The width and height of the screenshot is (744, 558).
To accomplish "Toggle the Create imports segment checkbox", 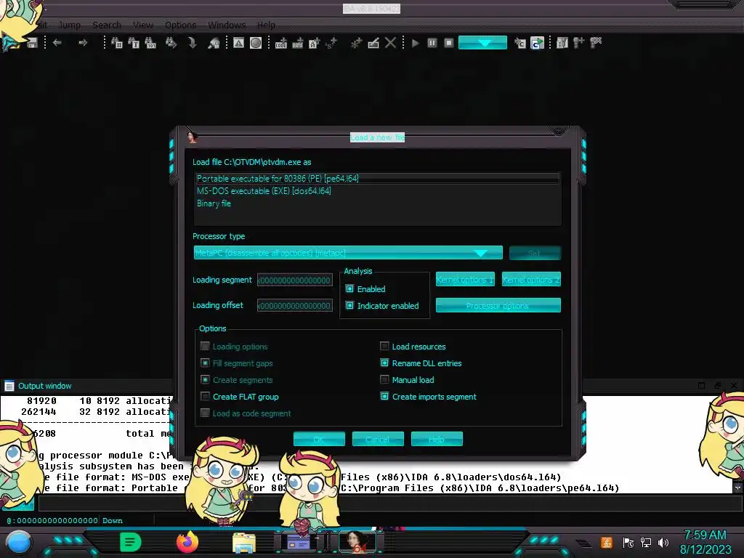I will [x=384, y=396].
